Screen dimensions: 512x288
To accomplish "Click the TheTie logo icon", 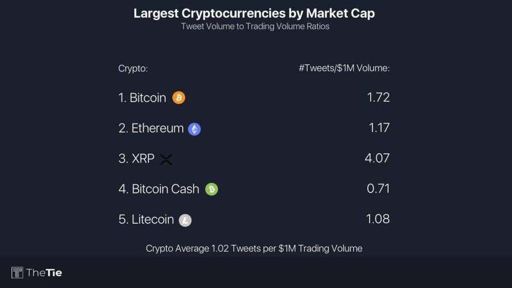I will pyautogui.click(x=17, y=272).
